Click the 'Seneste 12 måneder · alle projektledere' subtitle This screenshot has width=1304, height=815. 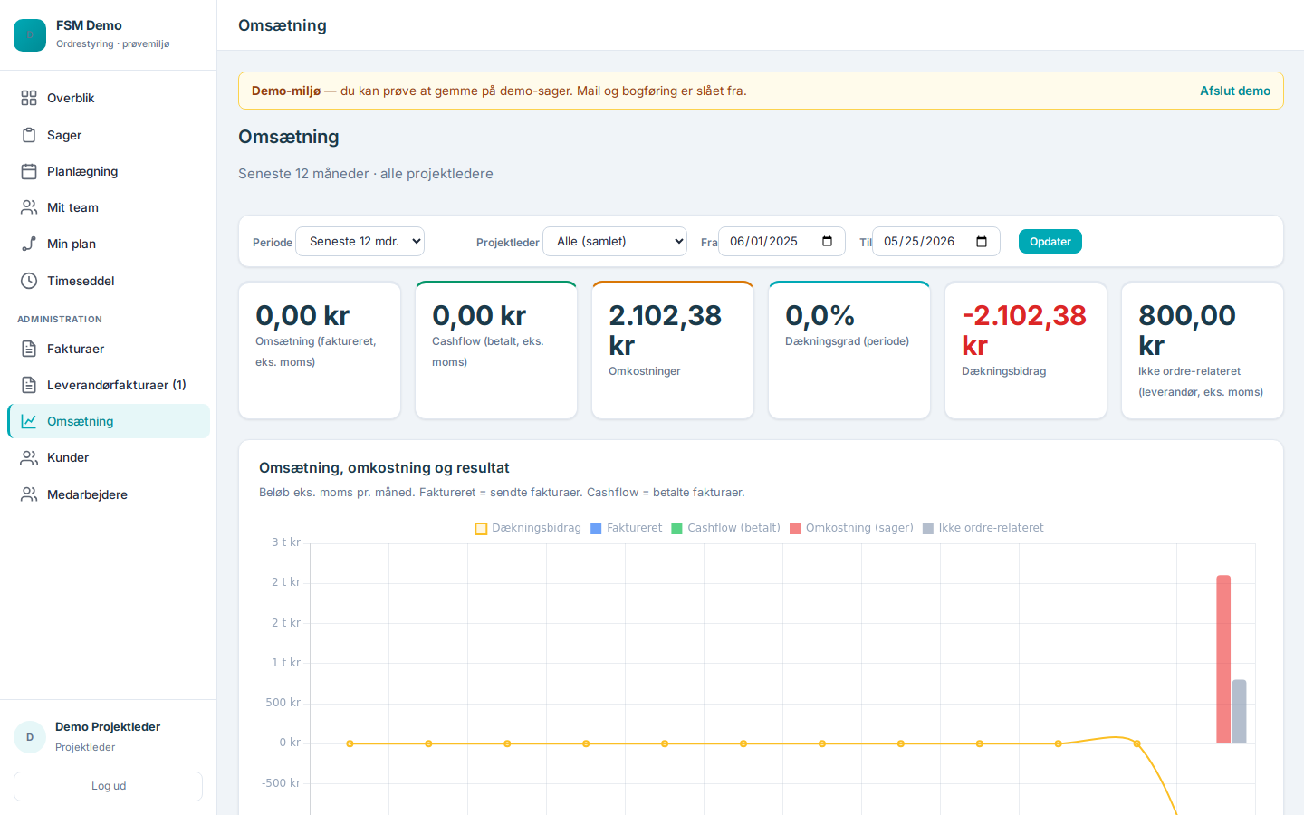366,174
